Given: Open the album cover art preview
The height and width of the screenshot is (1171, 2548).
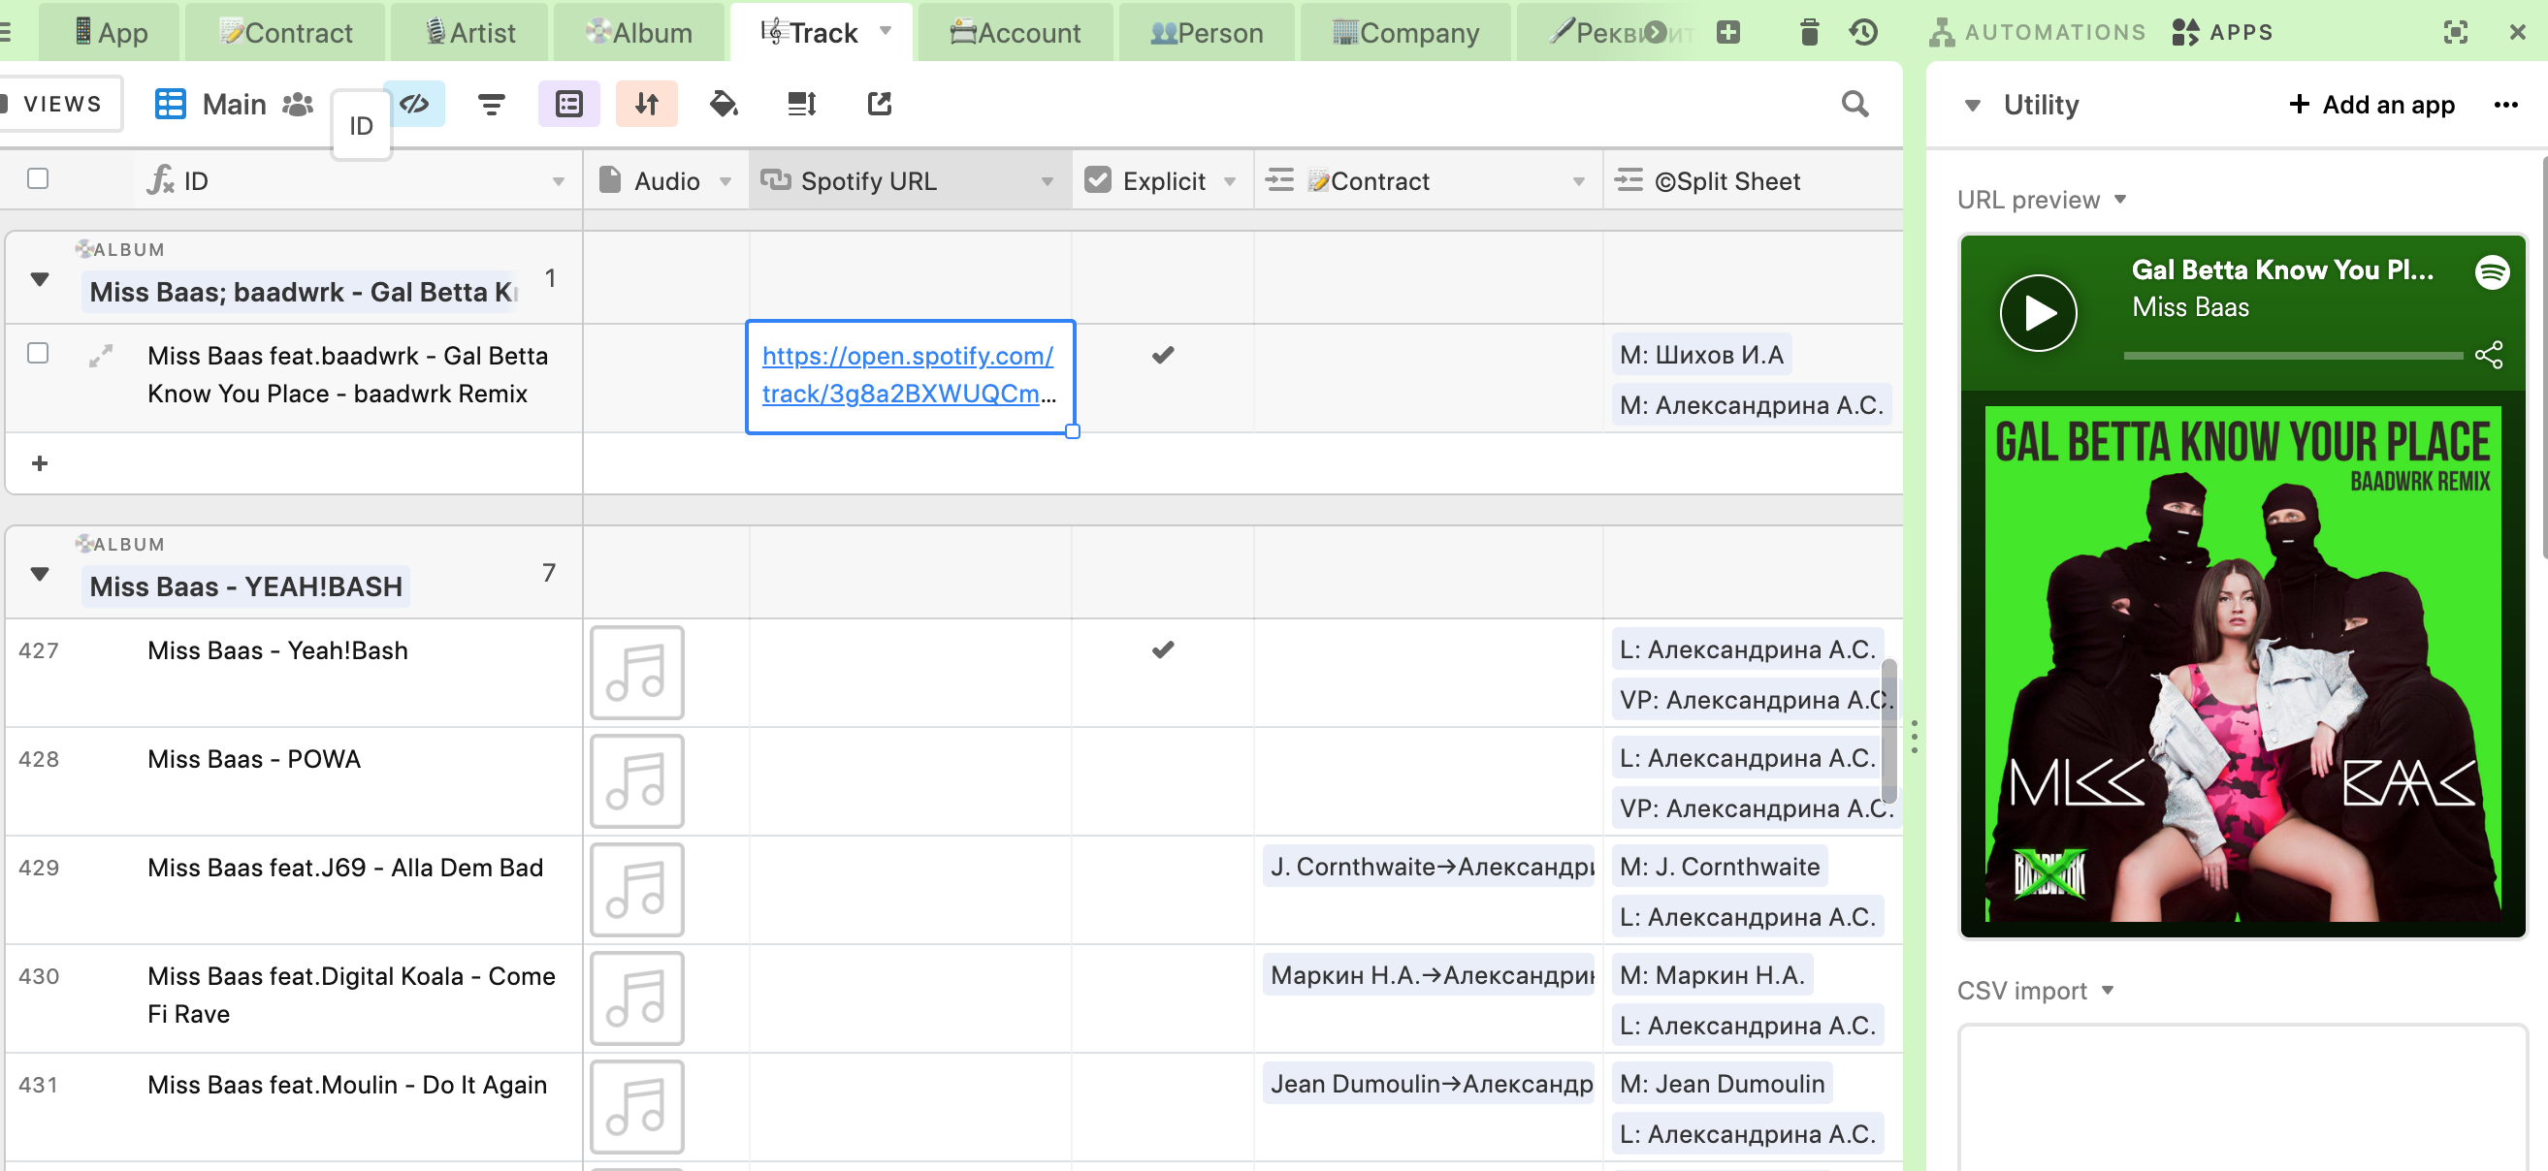Looking at the screenshot, I should pos(2242,663).
